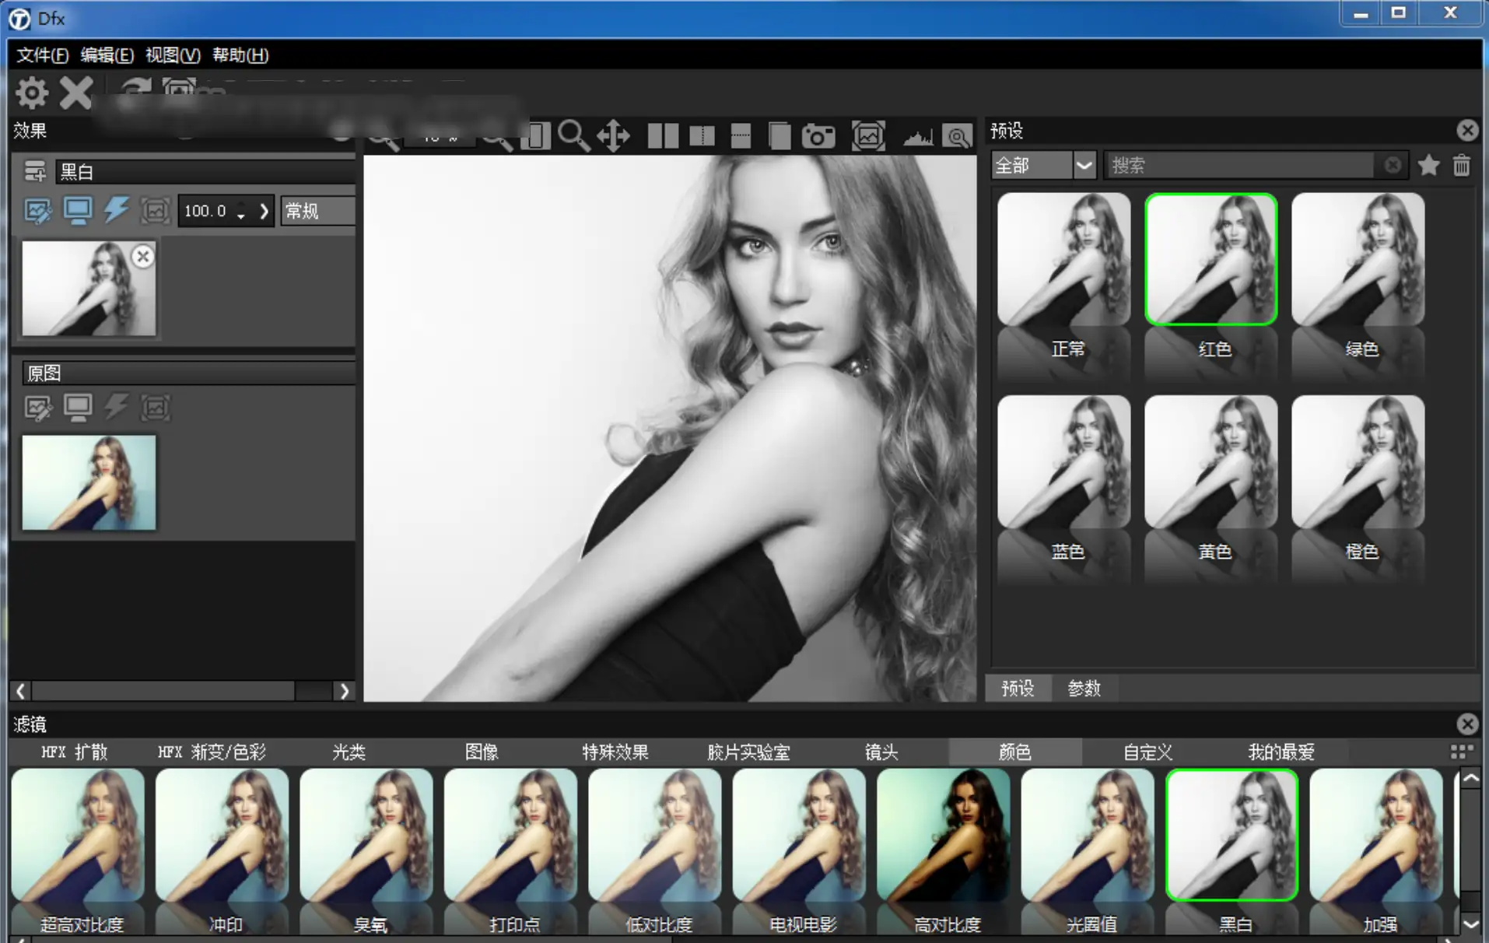
Task: Select the pan move tool
Action: coord(614,136)
